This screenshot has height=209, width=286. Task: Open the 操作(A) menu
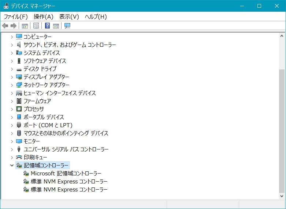pyautogui.click(x=44, y=17)
